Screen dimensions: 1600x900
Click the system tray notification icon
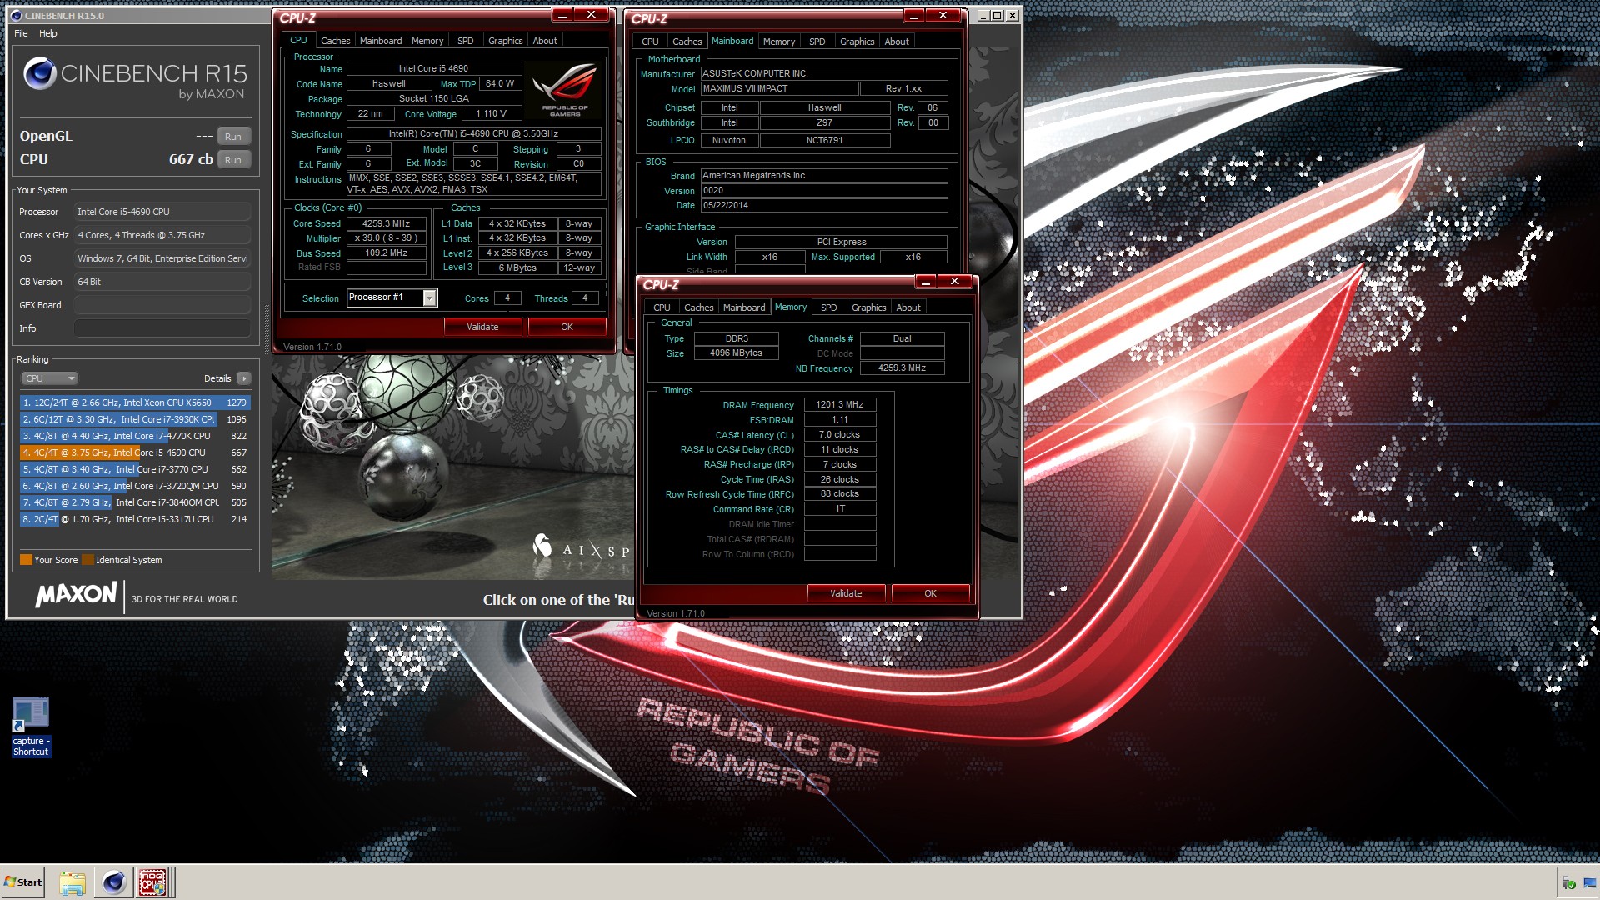point(1568,882)
